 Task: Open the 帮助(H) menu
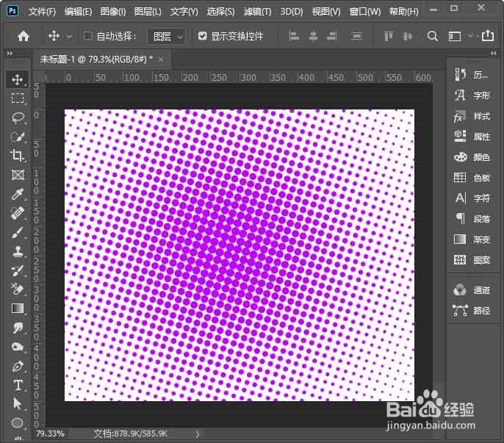click(404, 12)
